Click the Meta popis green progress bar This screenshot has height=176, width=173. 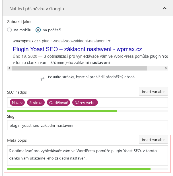[x=79, y=169]
